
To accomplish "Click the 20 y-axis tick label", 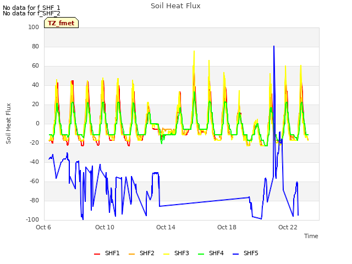I will click(35, 104).
